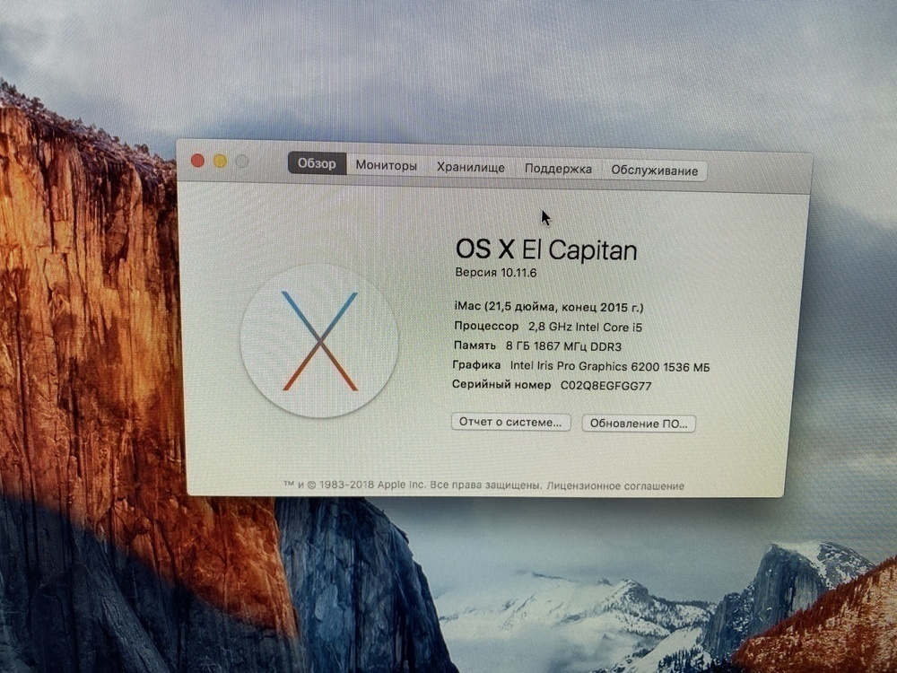Click the OS X El Capitan title

(x=545, y=249)
